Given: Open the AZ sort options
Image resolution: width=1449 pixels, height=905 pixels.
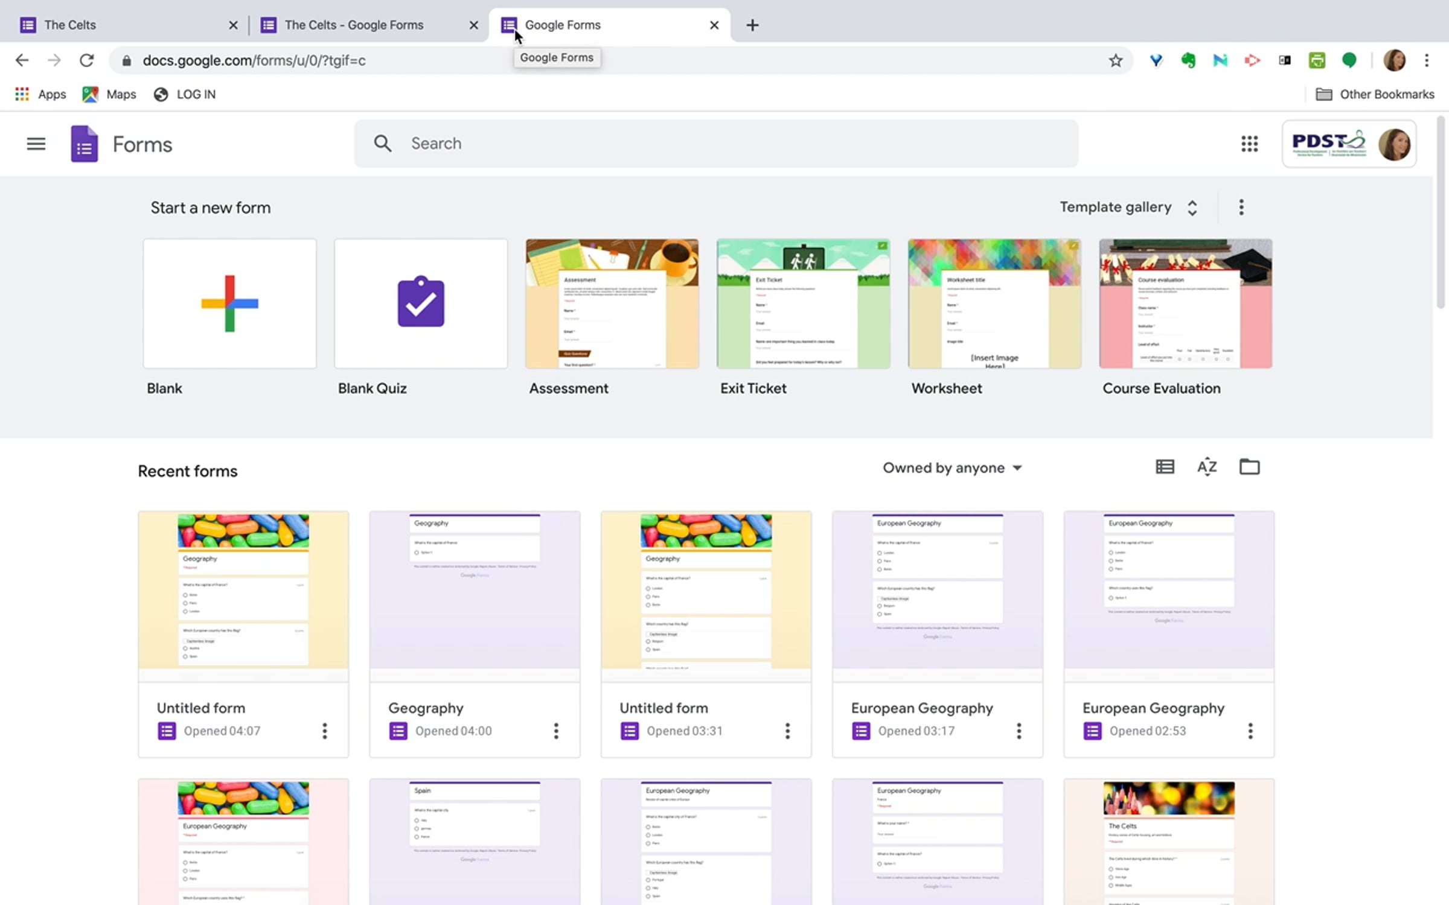Looking at the screenshot, I should point(1206,467).
